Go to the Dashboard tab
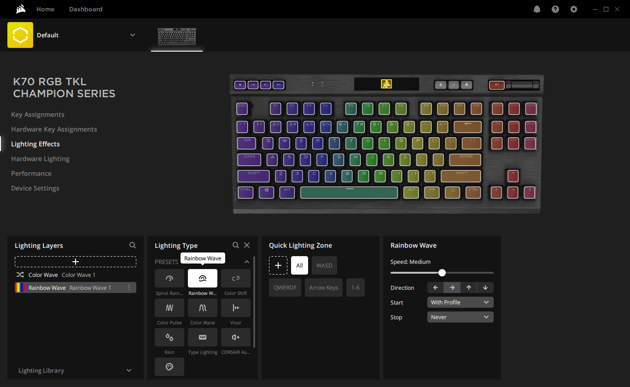This screenshot has width=630, height=387. 86,9
